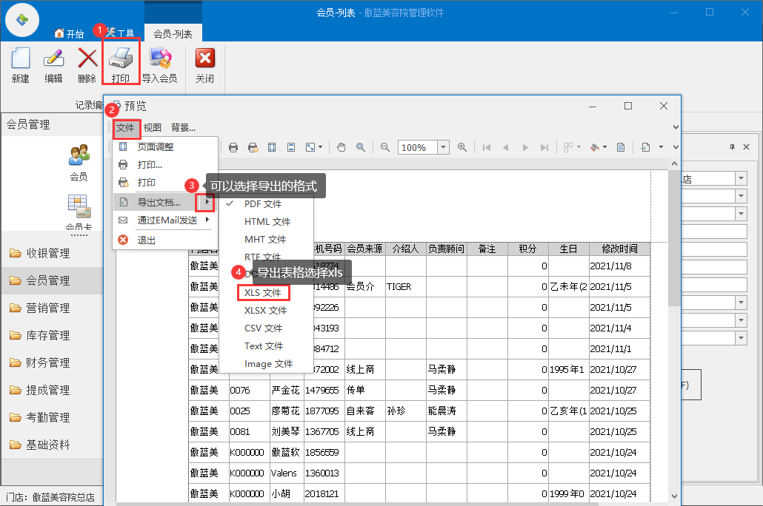
Task: Switch to the 工具 ribbon tab
Action: [x=120, y=33]
